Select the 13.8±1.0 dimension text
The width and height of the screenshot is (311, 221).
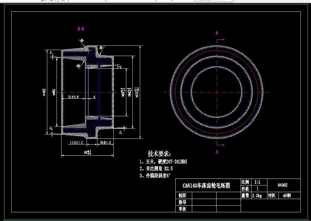[76, 142]
